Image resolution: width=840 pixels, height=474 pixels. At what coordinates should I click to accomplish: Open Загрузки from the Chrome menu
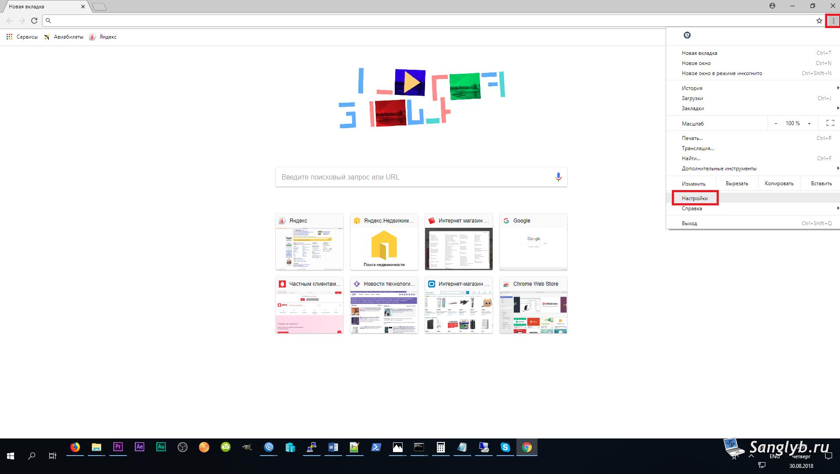pyautogui.click(x=753, y=98)
